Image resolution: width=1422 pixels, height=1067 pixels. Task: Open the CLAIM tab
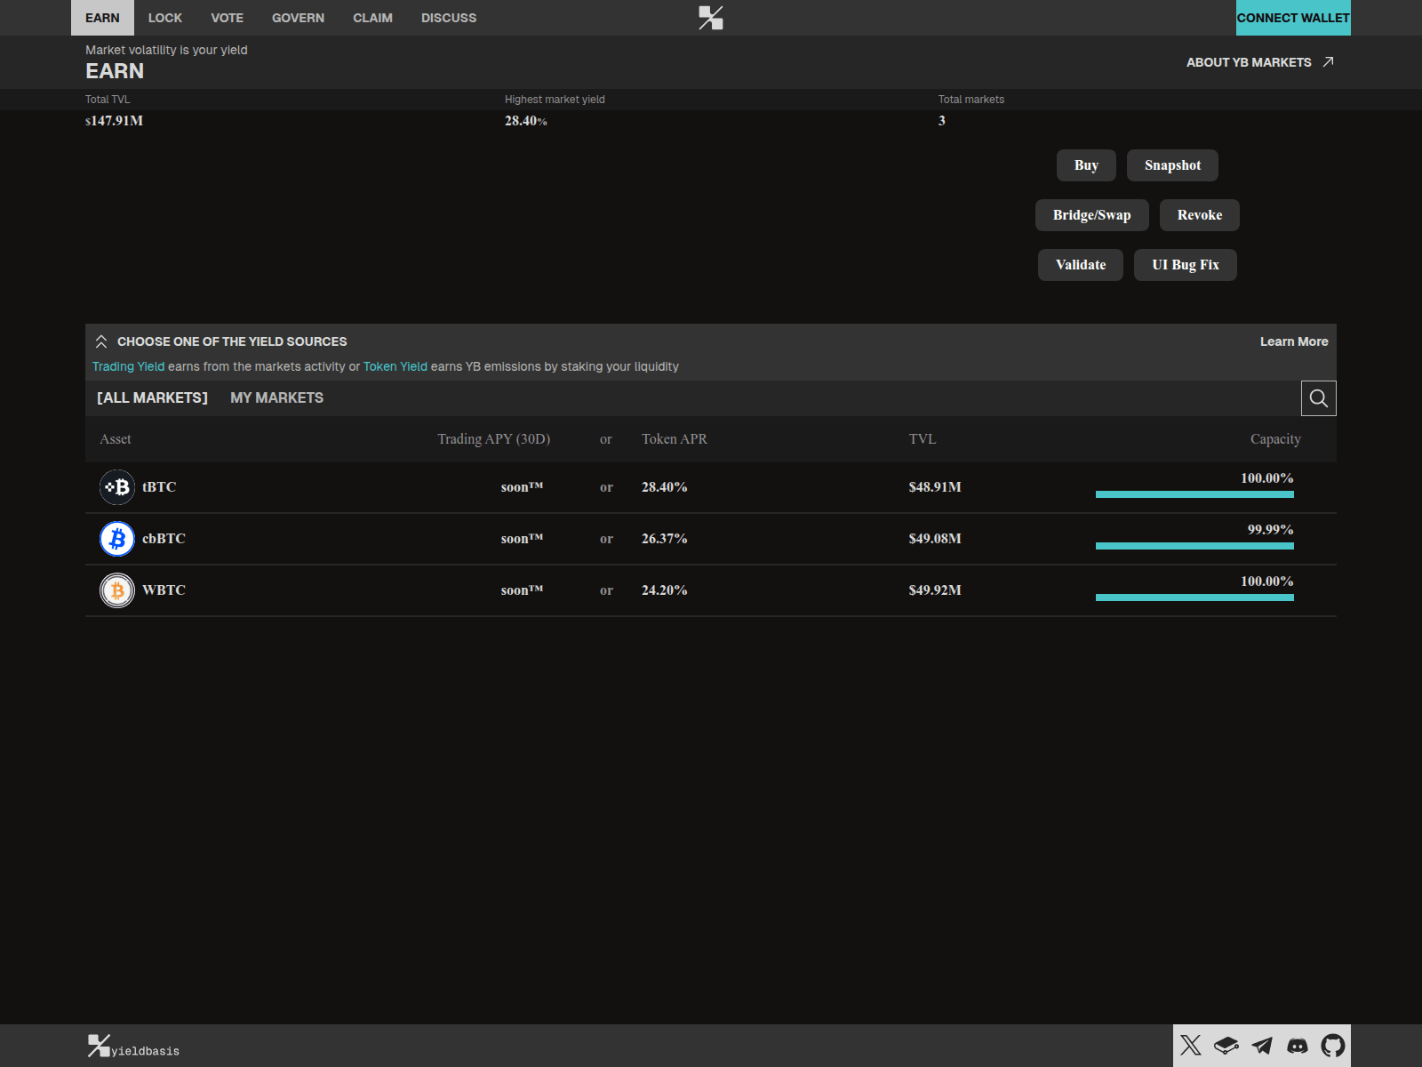tap(372, 18)
